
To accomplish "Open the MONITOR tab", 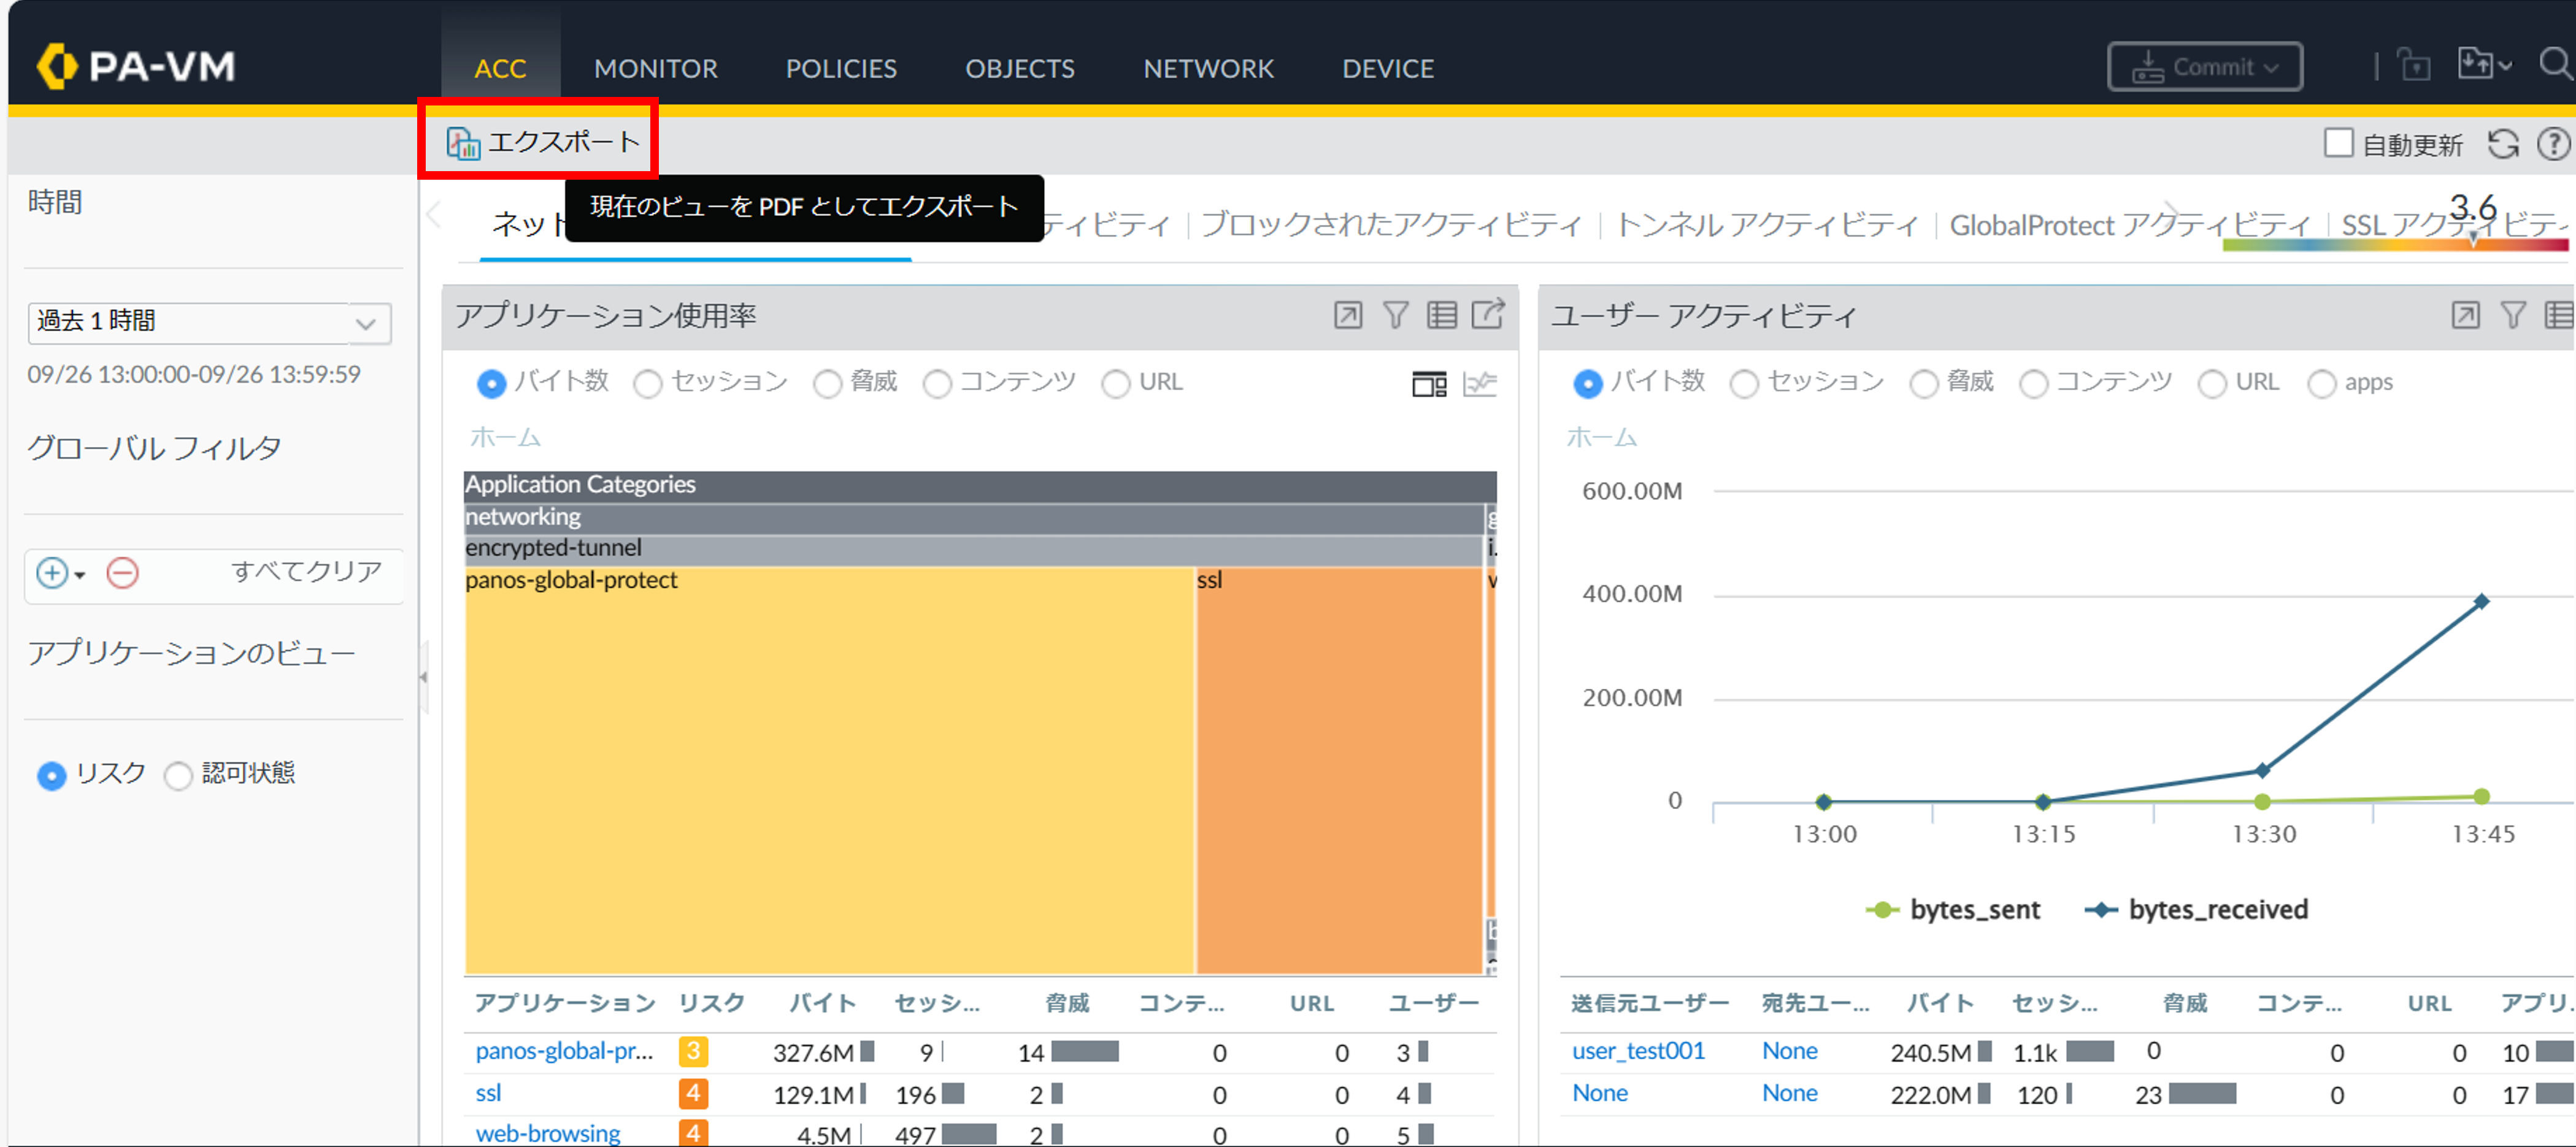I will click(655, 68).
